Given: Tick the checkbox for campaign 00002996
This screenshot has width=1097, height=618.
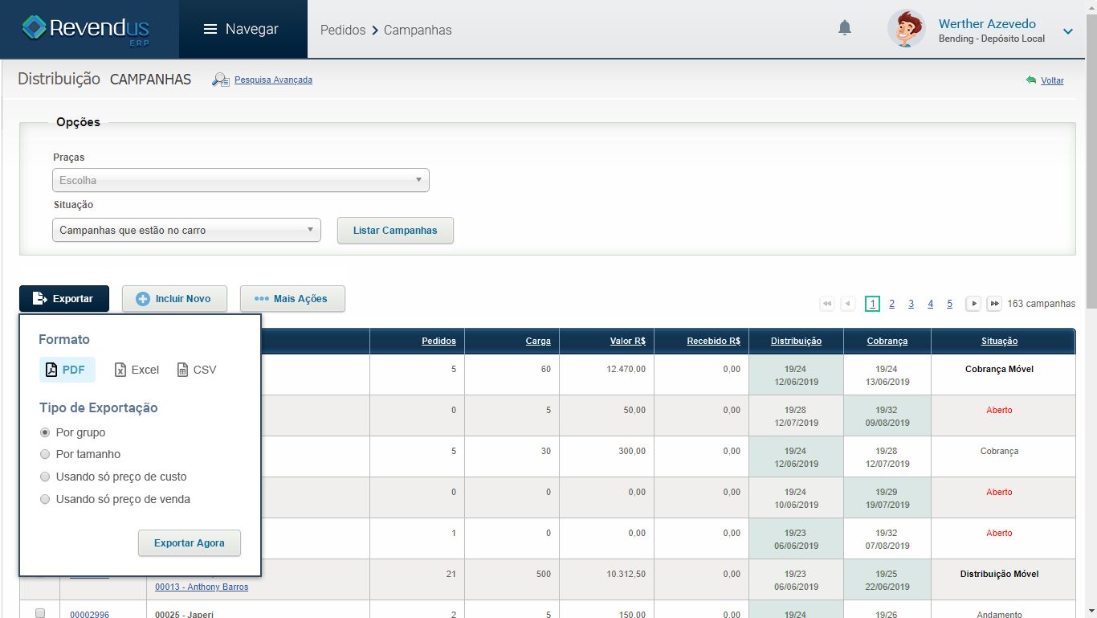Looking at the screenshot, I should [40, 613].
